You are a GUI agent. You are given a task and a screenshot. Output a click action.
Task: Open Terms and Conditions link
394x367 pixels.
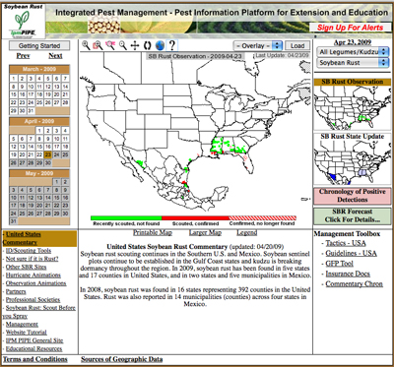click(x=35, y=359)
